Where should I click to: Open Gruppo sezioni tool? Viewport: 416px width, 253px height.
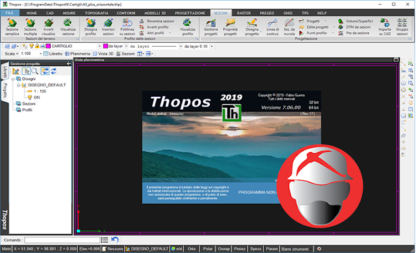tap(402, 27)
